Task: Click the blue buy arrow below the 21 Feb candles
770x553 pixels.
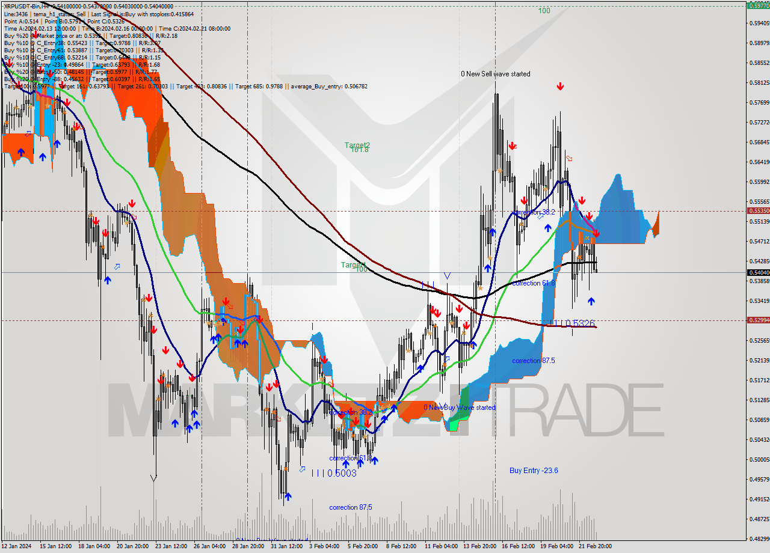Action: pos(591,301)
